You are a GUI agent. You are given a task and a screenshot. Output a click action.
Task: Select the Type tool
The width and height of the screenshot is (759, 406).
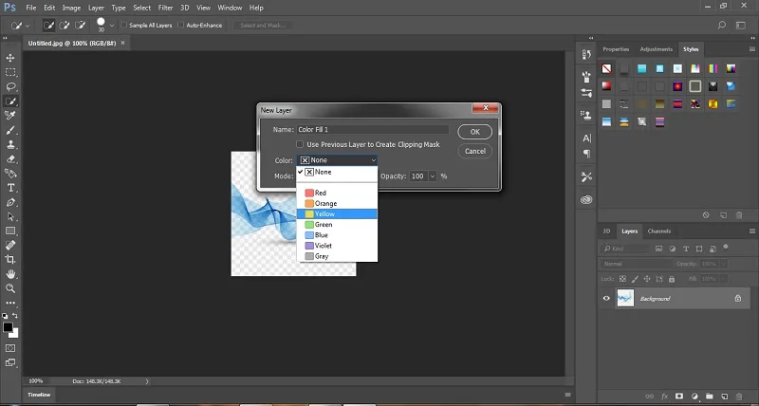10,188
